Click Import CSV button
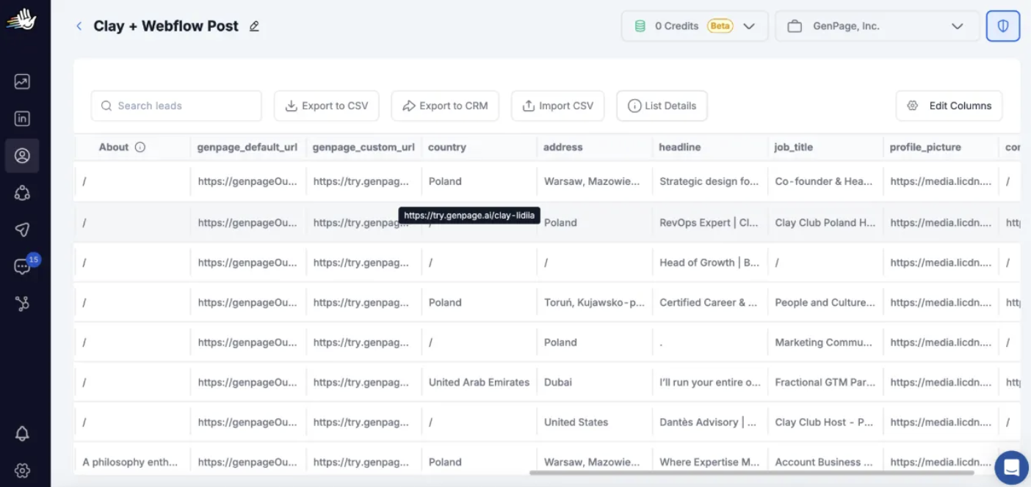Viewport: 1031px width, 487px height. [x=557, y=106]
